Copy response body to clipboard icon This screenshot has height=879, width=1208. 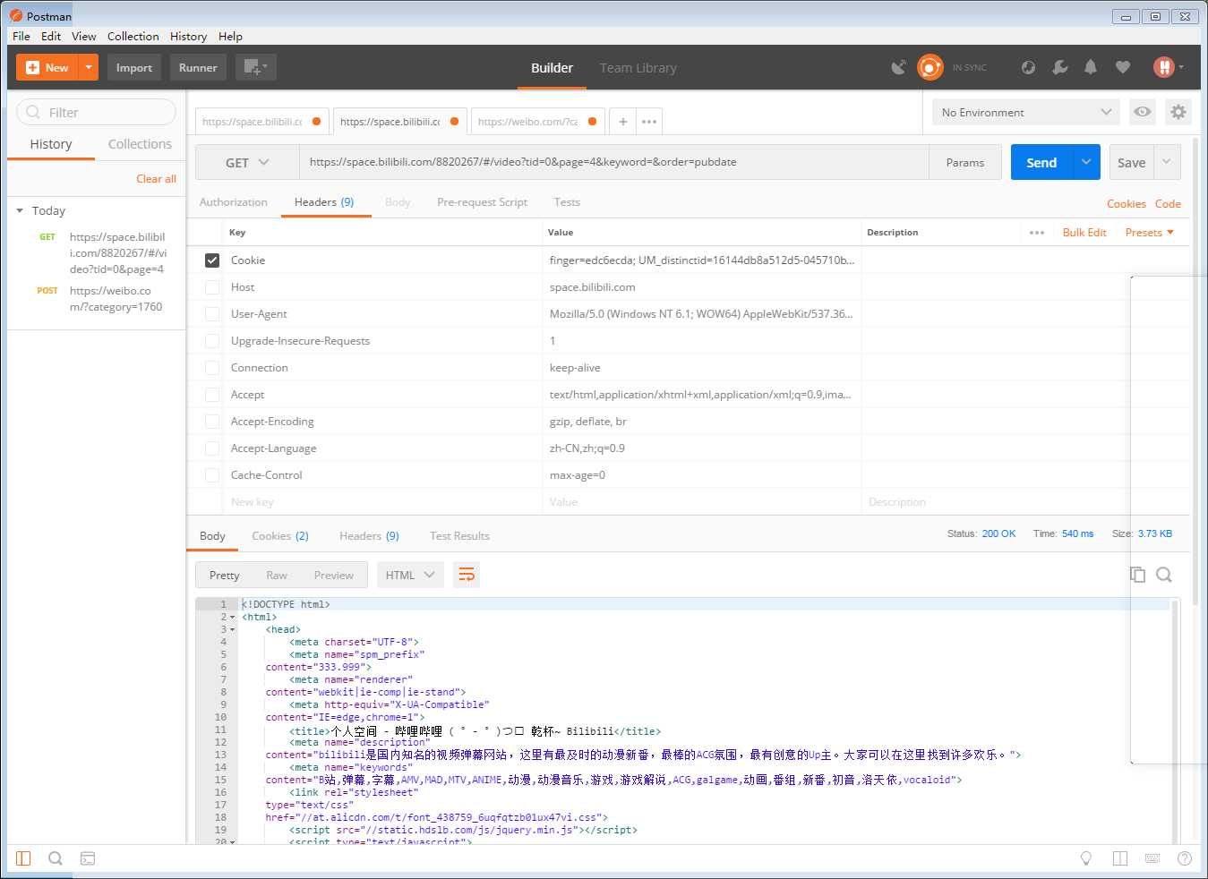[x=1137, y=575]
